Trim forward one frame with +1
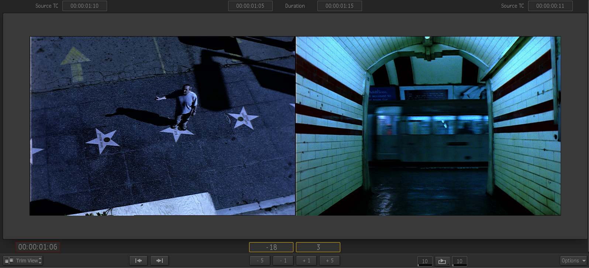Viewport: 589px width, 268px height. point(306,261)
